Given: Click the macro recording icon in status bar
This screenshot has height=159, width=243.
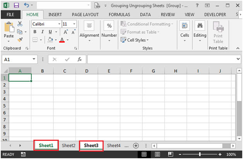Looking at the screenshot, I should click(23, 154).
